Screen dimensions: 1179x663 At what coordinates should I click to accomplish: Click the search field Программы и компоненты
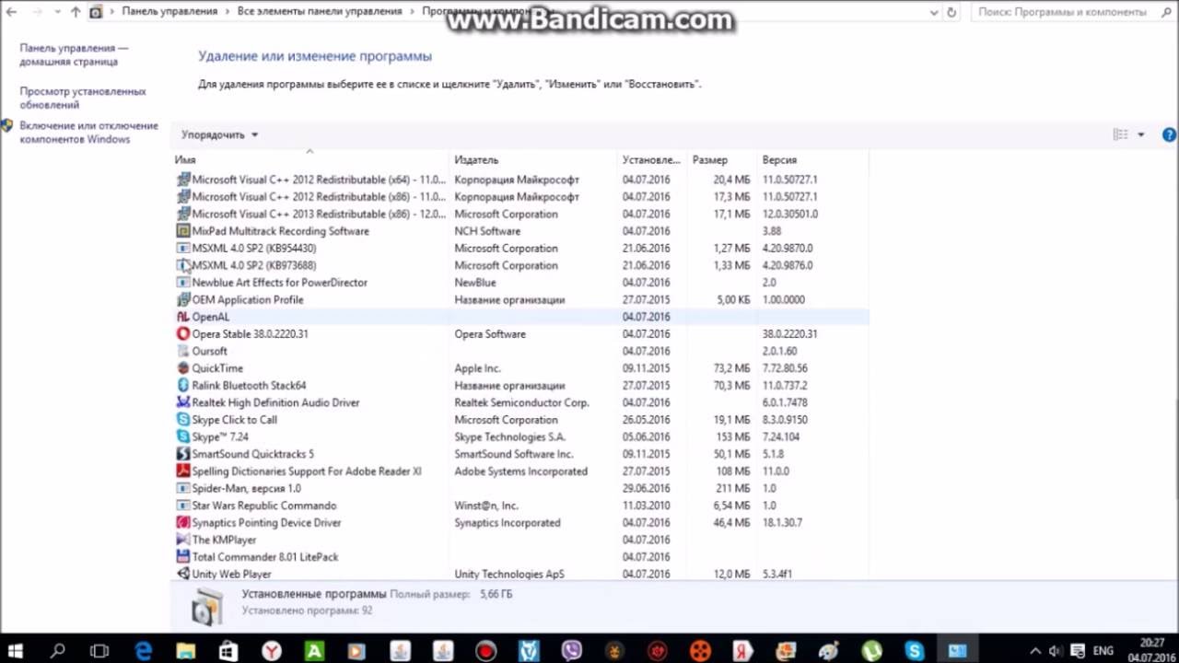[x=1070, y=12]
